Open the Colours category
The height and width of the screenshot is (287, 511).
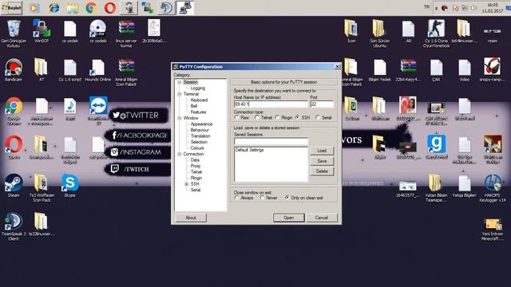[x=197, y=147]
